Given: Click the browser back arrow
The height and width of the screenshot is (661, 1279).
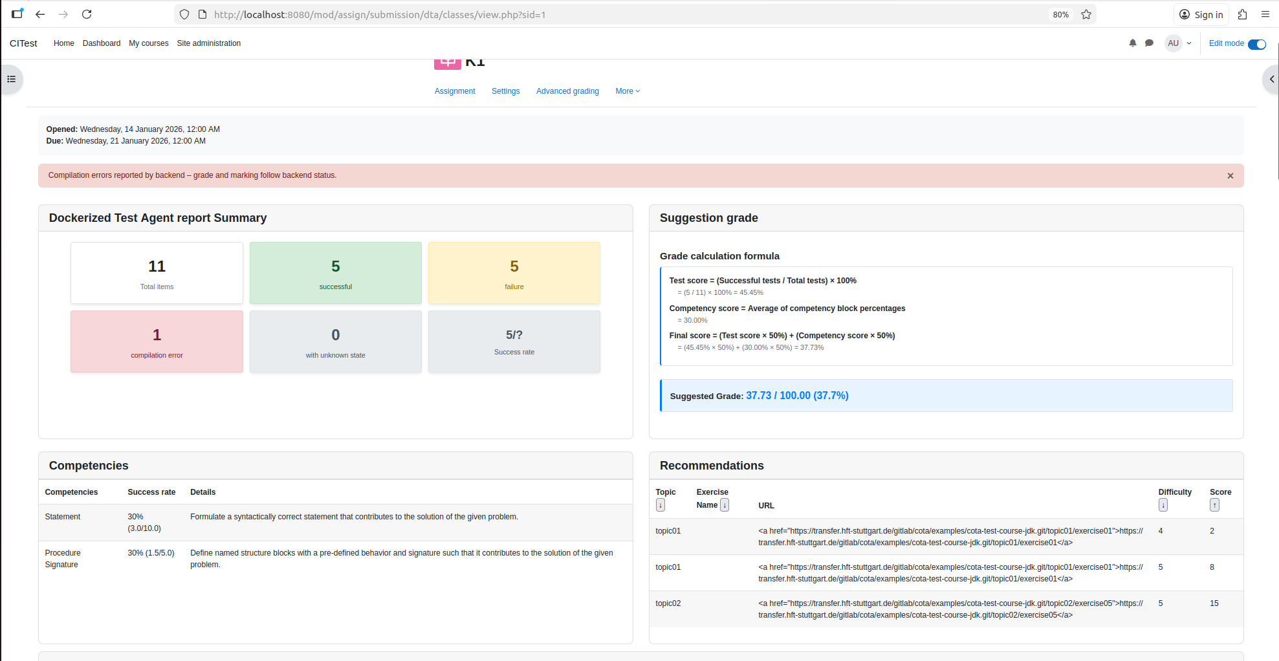Looking at the screenshot, I should (x=40, y=14).
